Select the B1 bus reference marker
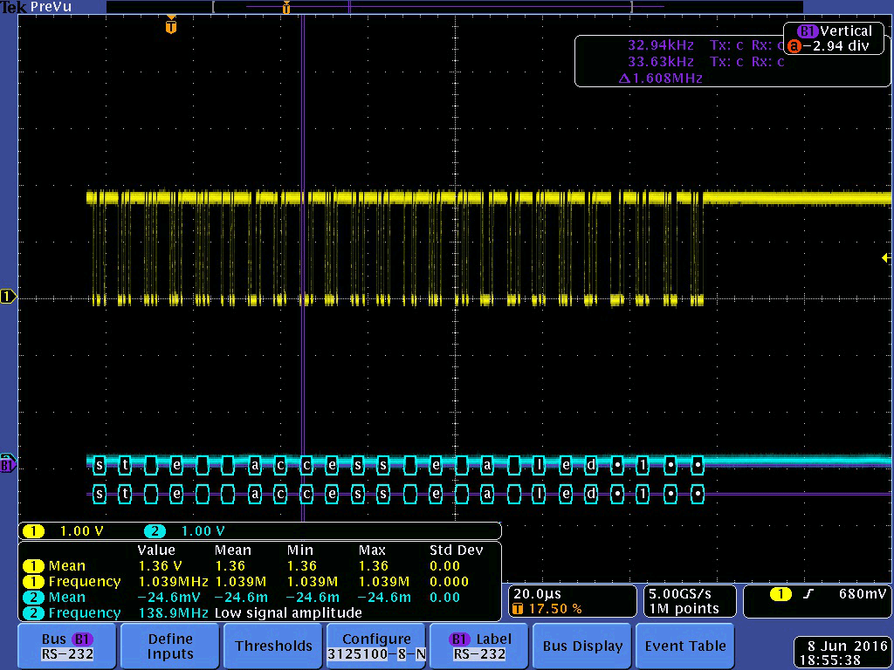This screenshot has width=894, height=670. (7, 464)
